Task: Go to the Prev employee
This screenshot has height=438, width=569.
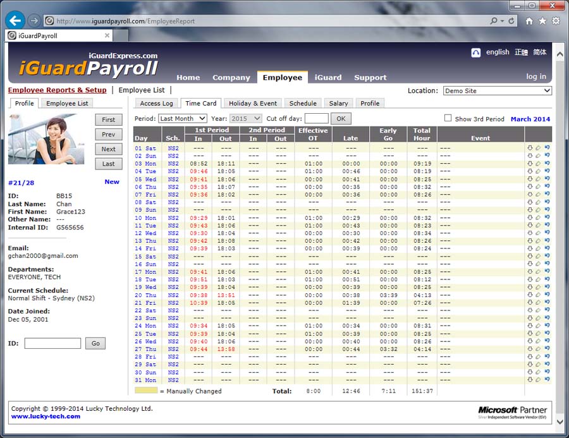Action: click(x=109, y=134)
